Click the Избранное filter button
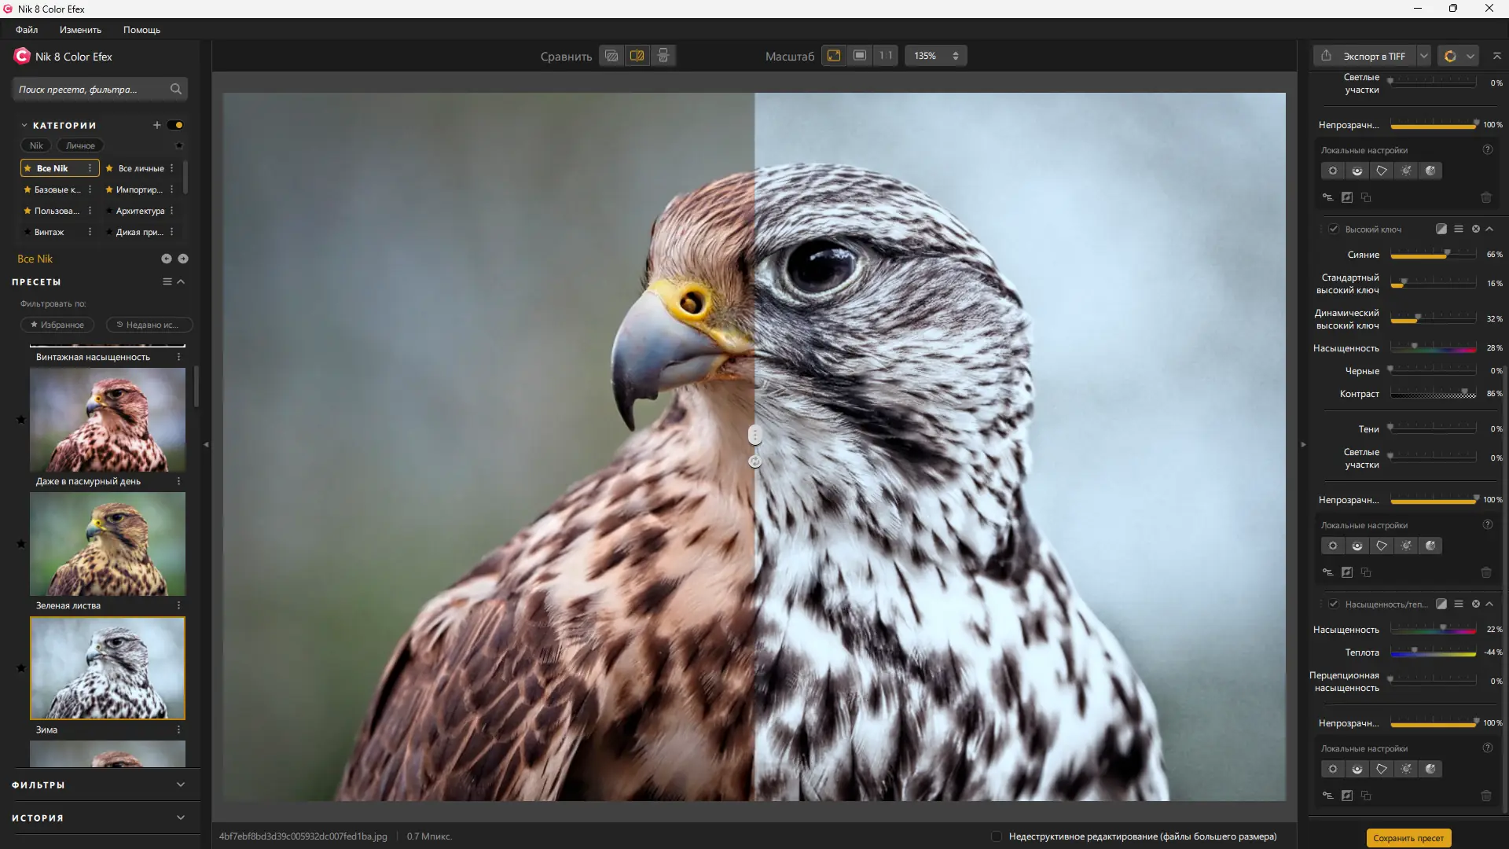 57,325
